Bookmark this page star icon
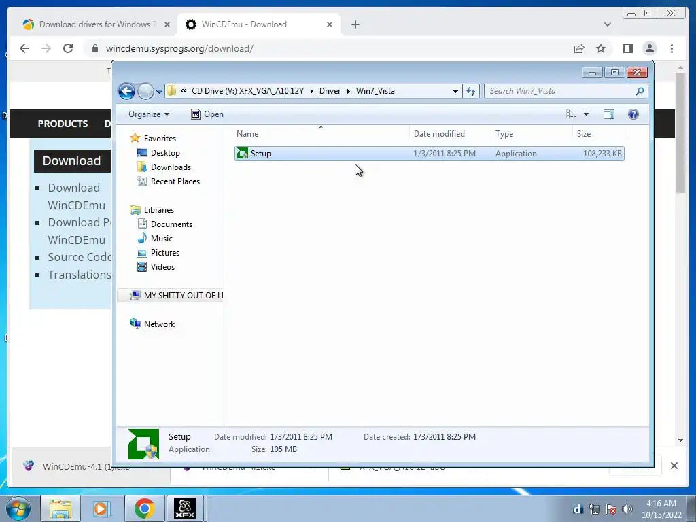The height and width of the screenshot is (522, 696). (601, 48)
